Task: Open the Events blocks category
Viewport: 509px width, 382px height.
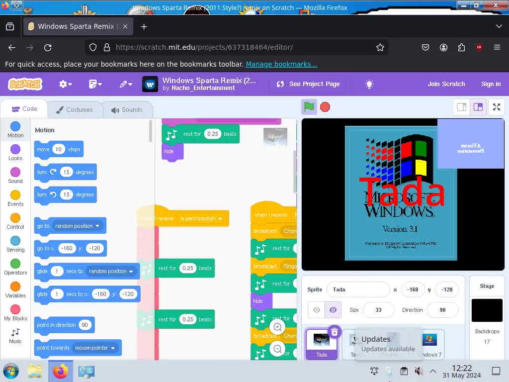Action: click(15, 198)
